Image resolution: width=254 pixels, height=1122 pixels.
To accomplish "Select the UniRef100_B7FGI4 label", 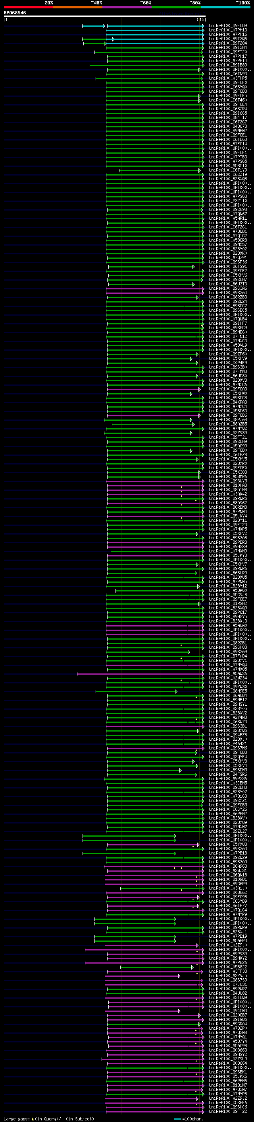I will click(228, 144).
